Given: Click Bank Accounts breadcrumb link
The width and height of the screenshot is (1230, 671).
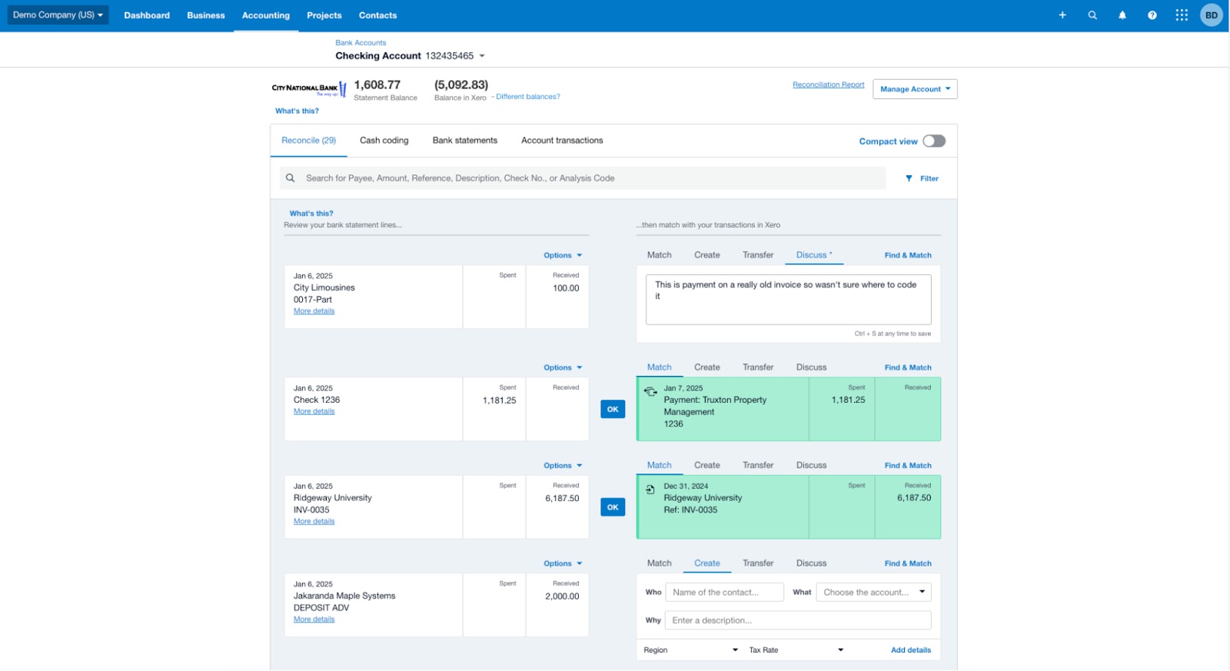Looking at the screenshot, I should (361, 43).
